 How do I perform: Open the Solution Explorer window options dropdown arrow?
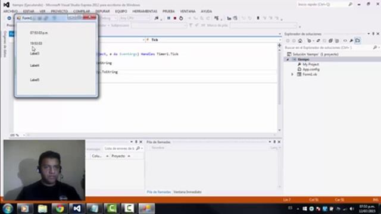368,34
